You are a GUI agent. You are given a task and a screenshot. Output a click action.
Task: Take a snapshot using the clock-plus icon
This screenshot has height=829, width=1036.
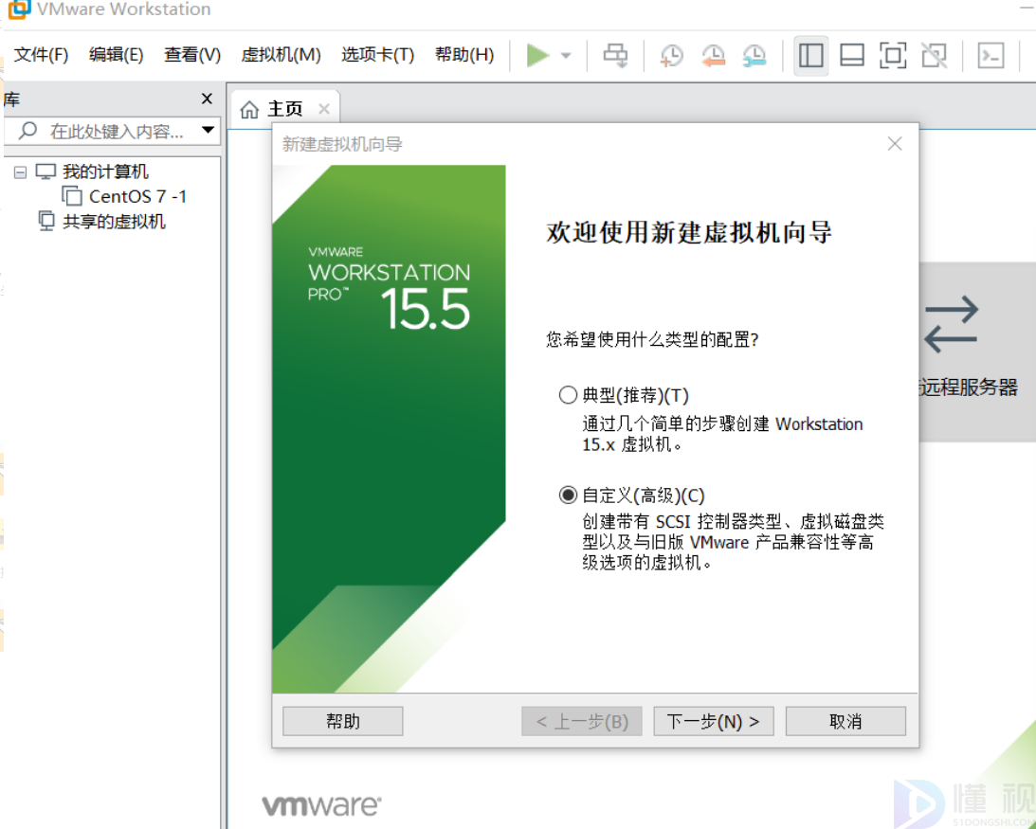pos(671,56)
